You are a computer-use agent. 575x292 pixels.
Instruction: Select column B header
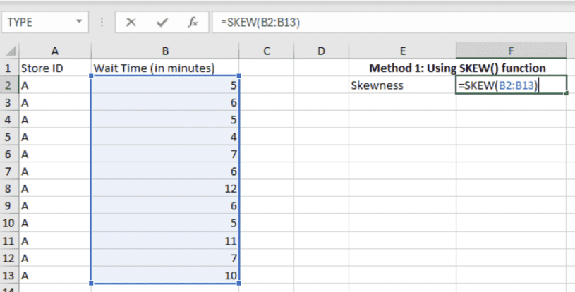click(165, 51)
